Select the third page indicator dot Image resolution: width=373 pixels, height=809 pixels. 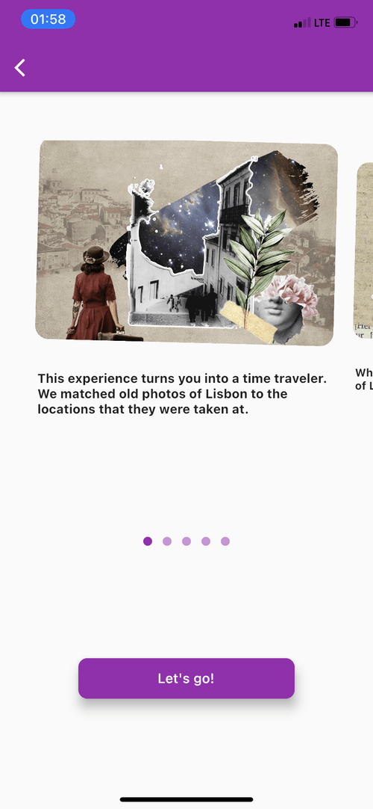click(186, 541)
